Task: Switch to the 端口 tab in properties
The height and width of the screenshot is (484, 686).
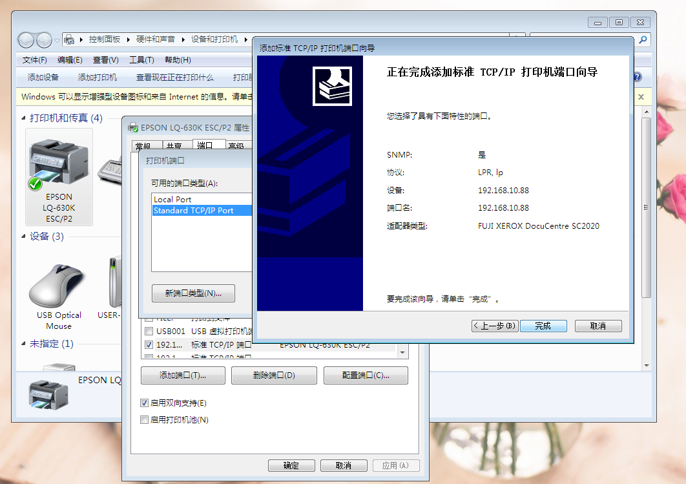Action: pyautogui.click(x=209, y=145)
